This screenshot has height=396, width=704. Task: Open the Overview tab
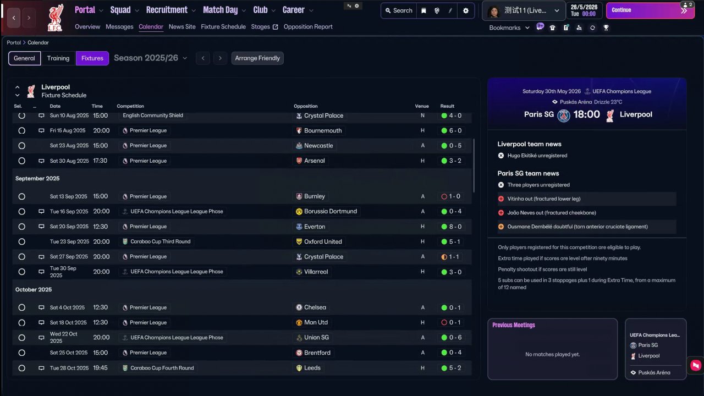pyautogui.click(x=87, y=27)
